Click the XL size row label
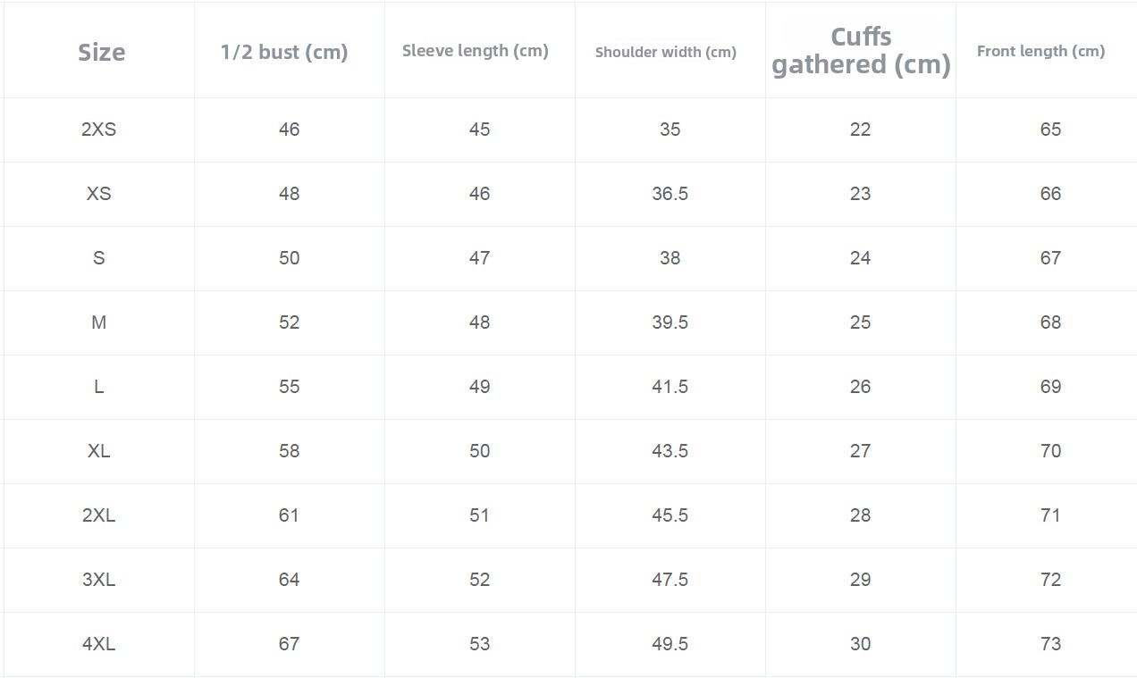 (x=98, y=451)
